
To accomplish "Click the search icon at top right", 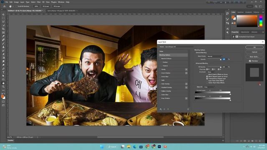I will click(x=256, y=6).
